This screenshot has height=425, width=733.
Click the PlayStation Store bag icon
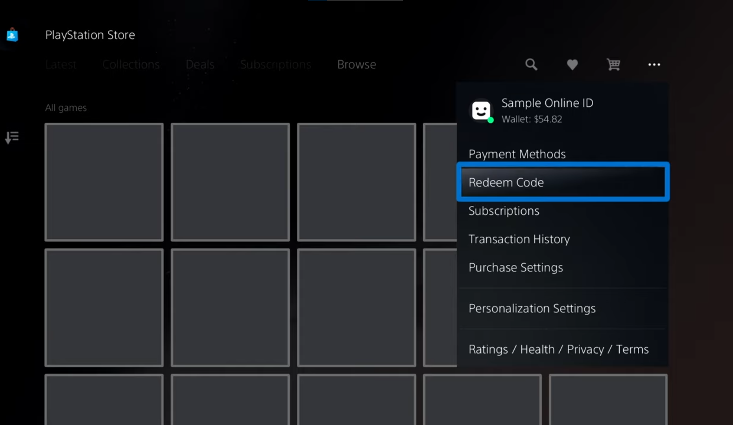tap(12, 35)
